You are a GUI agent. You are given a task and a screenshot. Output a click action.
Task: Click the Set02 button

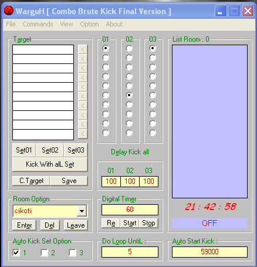[x=50, y=150]
